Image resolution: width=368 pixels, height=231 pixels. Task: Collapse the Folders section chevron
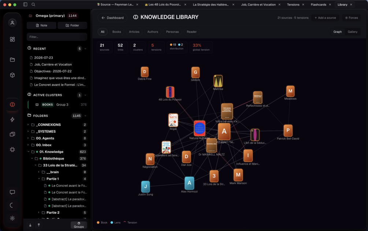[x=85, y=116]
